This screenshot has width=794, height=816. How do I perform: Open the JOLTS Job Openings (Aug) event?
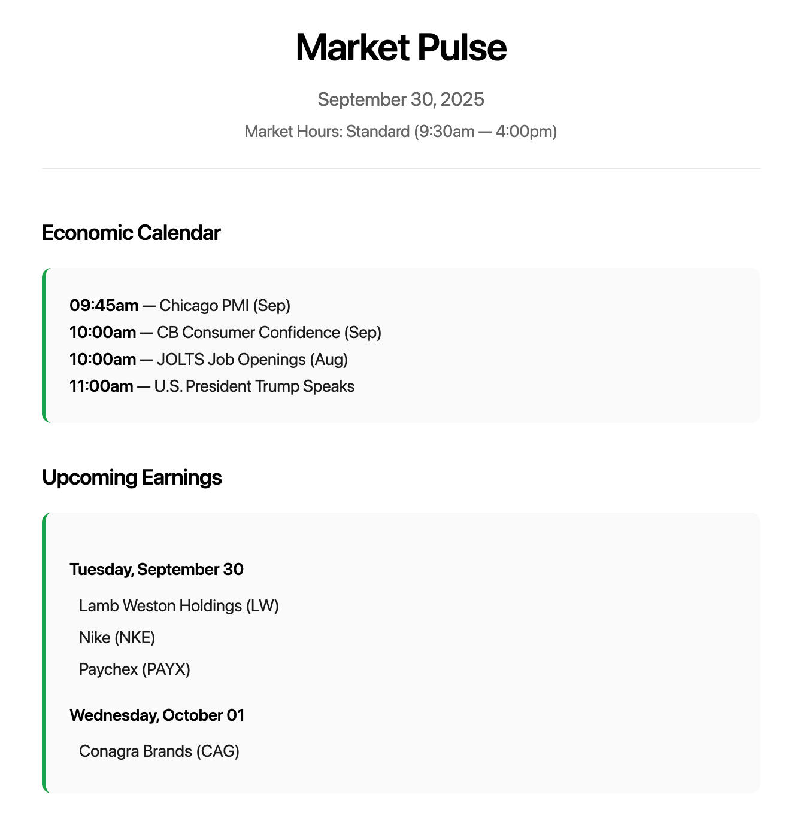coord(252,360)
